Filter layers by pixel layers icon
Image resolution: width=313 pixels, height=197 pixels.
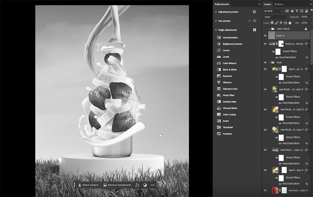[x=287, y=11]
